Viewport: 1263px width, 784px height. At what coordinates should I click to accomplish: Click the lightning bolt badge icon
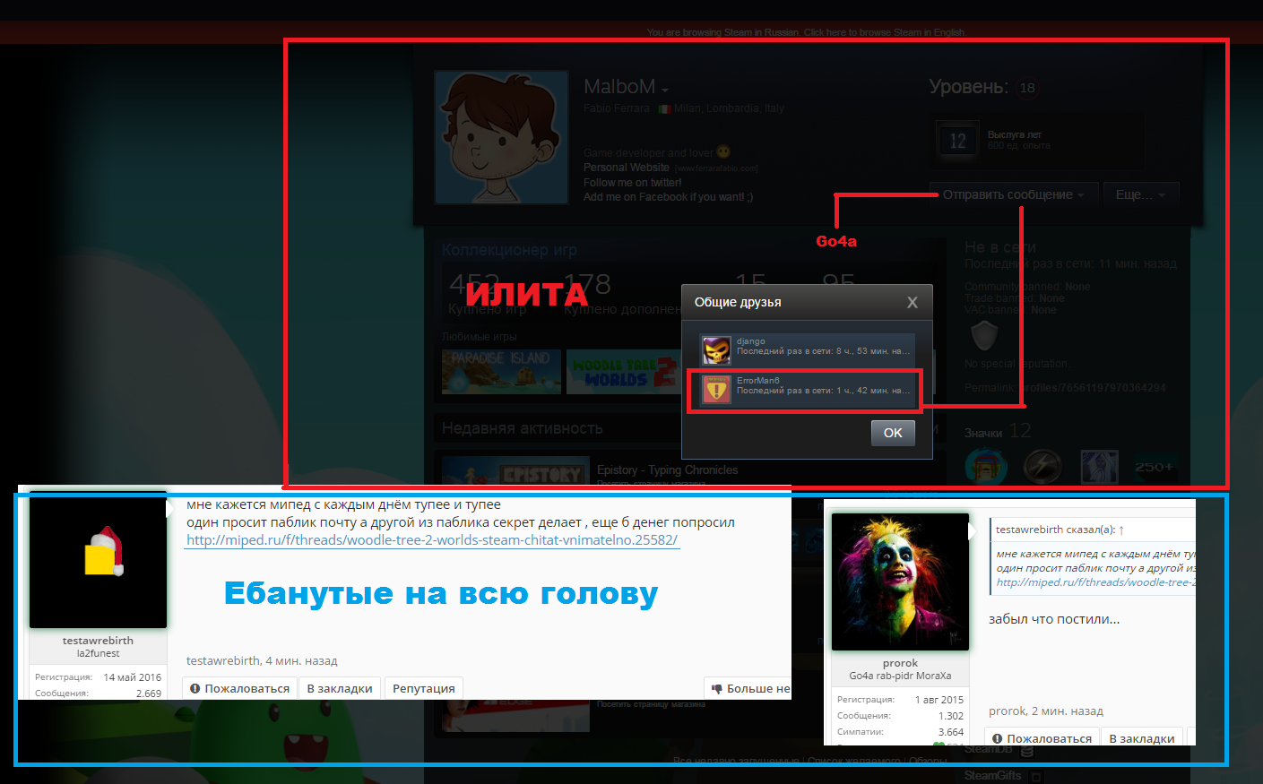click(x=1042, y=467)
